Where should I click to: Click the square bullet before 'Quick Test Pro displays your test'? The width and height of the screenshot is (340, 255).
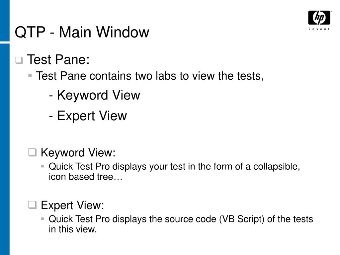click(x=42, y=166)
